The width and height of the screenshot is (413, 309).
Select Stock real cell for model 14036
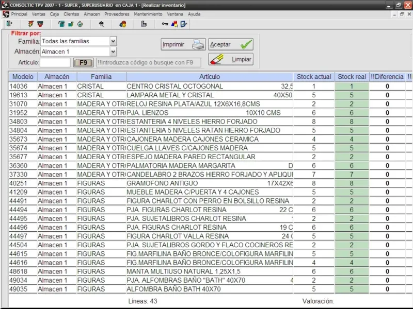tap(352, 87)
